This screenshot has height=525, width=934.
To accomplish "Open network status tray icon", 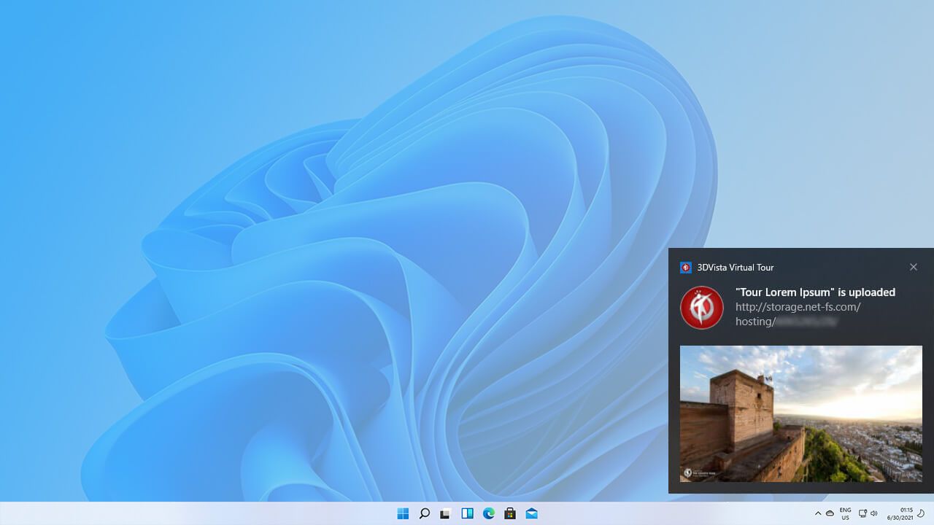I will pos(862,514).
